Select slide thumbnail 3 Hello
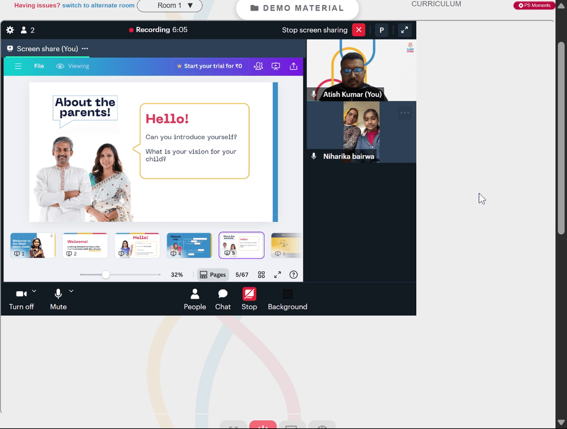This screenshot has height=429, width=567. [137, 245]
